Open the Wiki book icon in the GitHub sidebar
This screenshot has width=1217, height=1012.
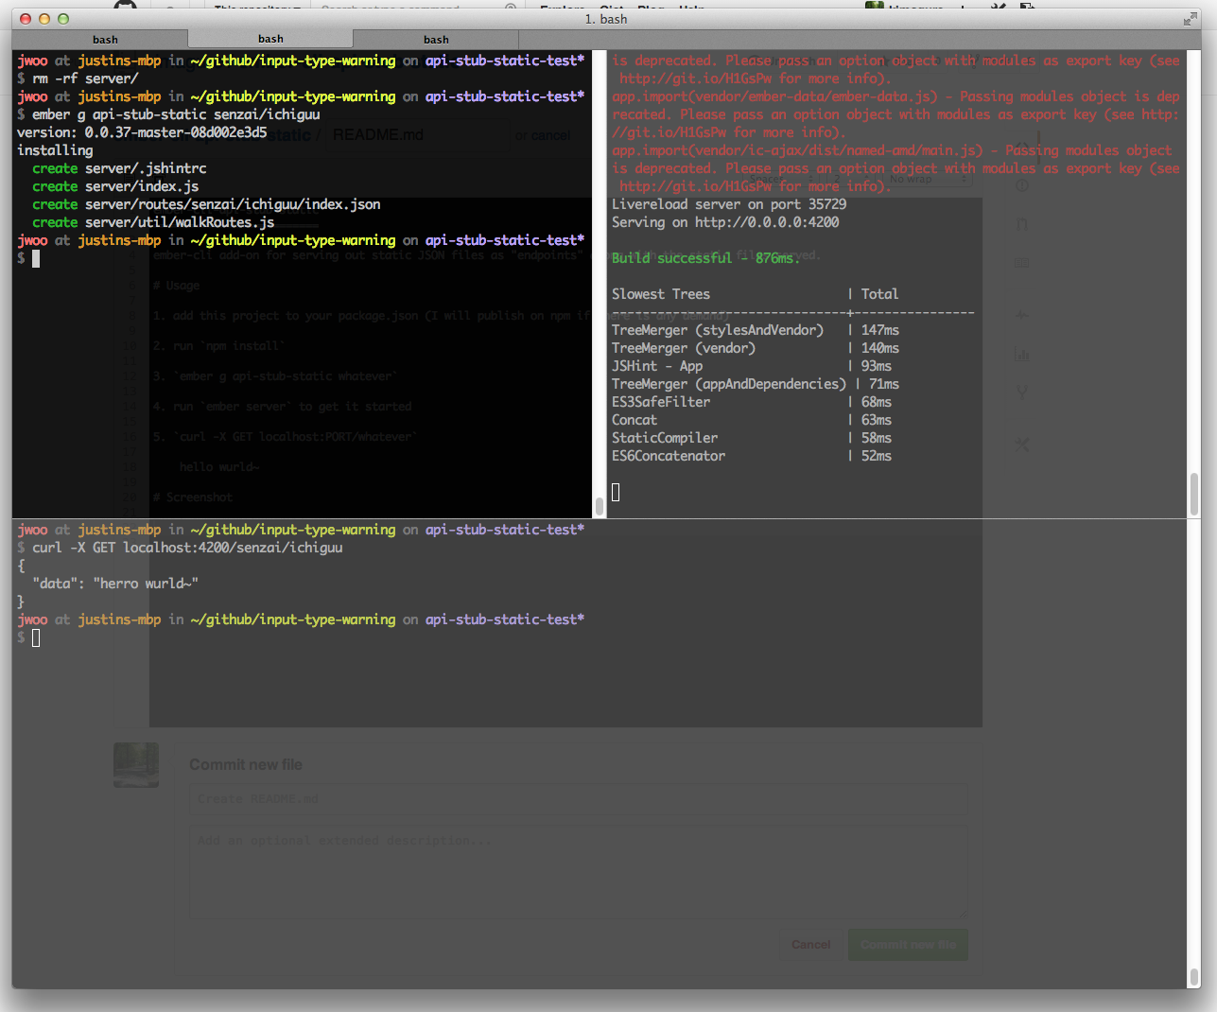coord(1022,262)
